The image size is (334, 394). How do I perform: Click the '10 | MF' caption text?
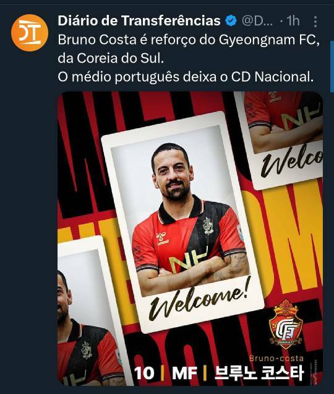[166, 373]
